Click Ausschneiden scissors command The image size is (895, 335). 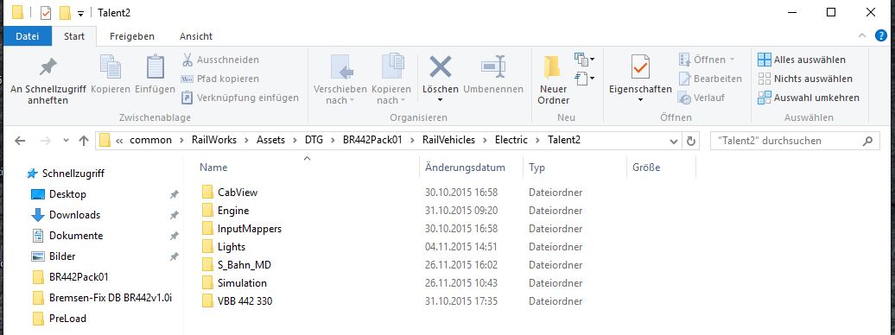[x=220, y=60]
